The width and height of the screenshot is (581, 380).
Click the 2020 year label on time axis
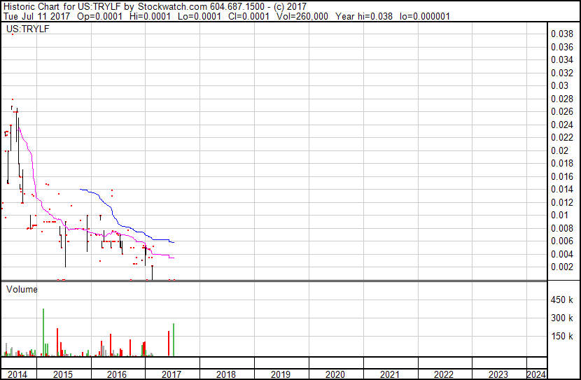(x=335, y=374)
